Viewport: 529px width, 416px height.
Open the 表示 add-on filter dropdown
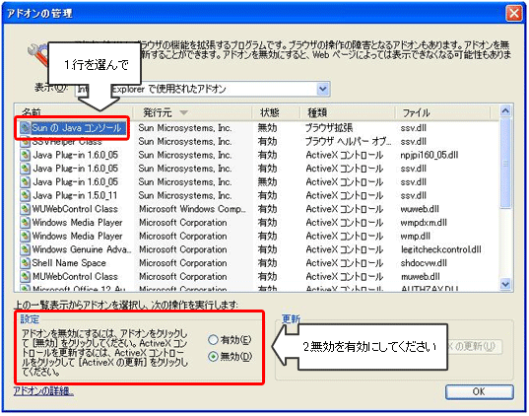pyautogui.click(x=323, y=89)
